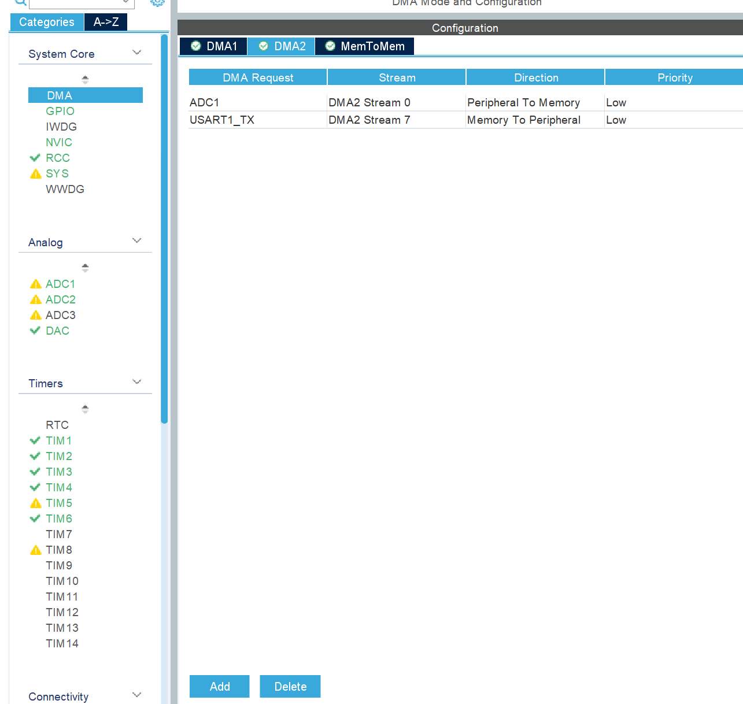Image resolution: width=743 pixels, height=704 pixels.
Task: Click the green check icon beside RCC
Action: pos(35,157)
